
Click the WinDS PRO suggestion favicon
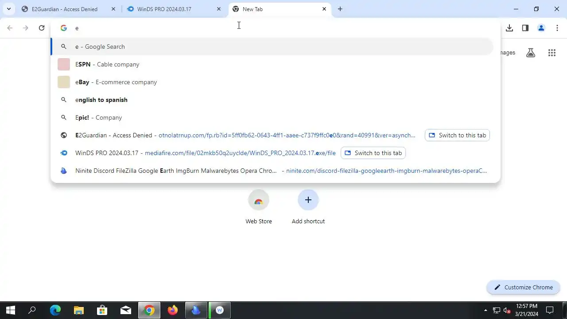64,153
